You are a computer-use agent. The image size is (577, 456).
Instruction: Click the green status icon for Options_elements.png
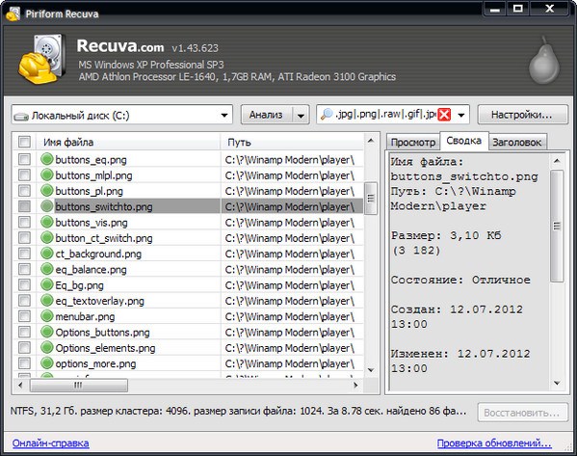pos(47,347)
